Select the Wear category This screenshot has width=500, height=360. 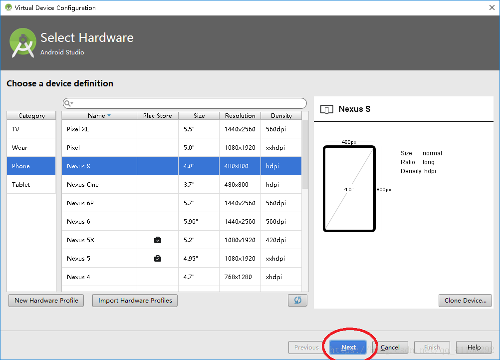click(x=31, y=148)
